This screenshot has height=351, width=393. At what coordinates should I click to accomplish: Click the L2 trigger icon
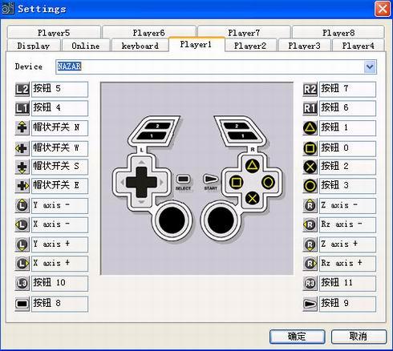pyautogui.click(x=22, y=90)
